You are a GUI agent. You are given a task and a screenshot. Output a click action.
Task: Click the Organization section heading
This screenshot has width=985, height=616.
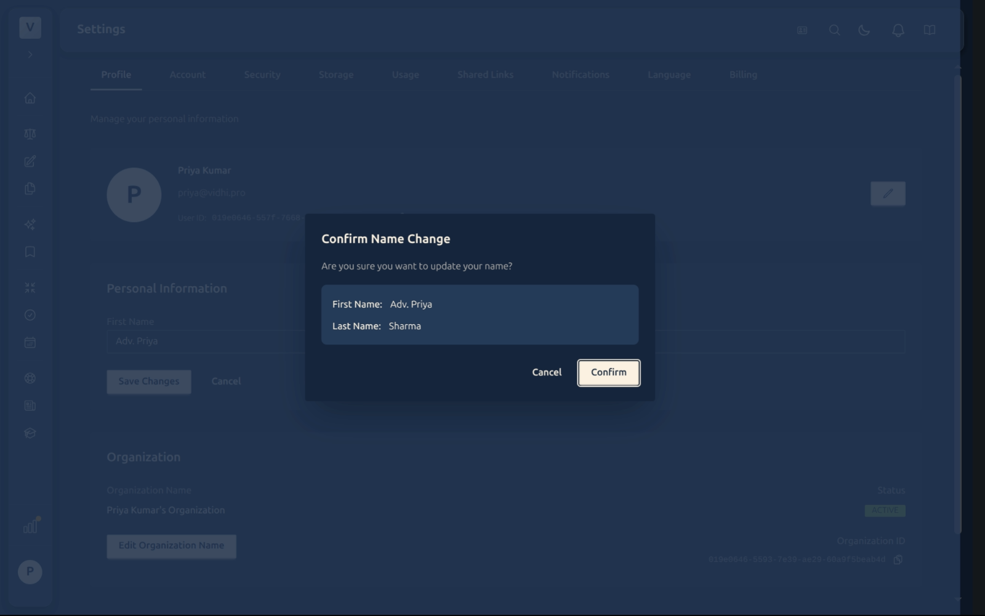point(143,457)
